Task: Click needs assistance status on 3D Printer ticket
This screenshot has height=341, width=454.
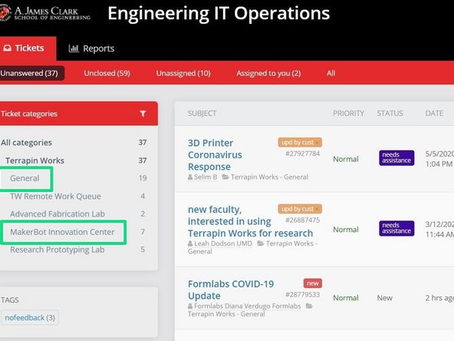Action: (396, 157)
